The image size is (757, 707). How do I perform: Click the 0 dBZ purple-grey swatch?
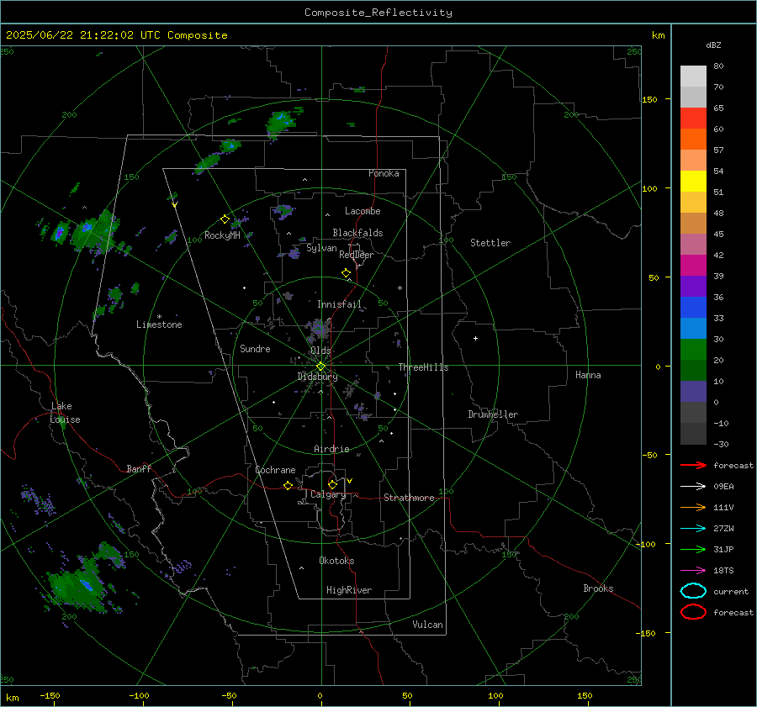693,392
